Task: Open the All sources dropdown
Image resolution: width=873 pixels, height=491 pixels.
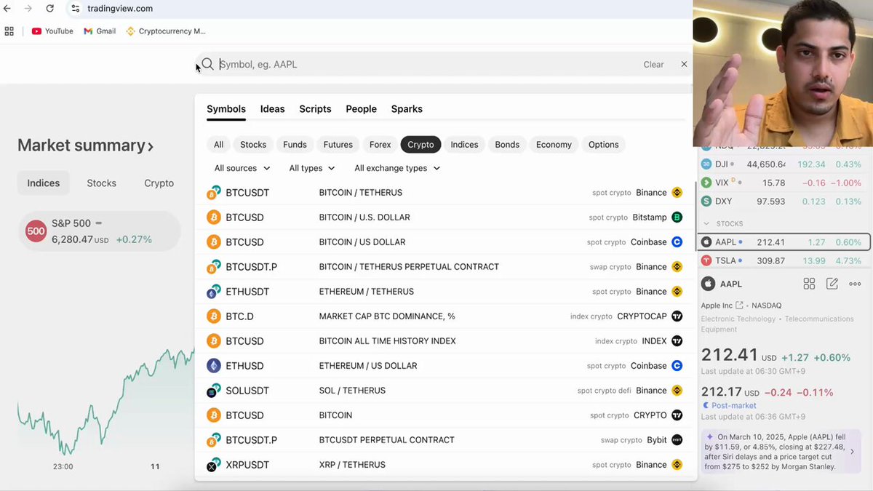Action: point(242,168)
